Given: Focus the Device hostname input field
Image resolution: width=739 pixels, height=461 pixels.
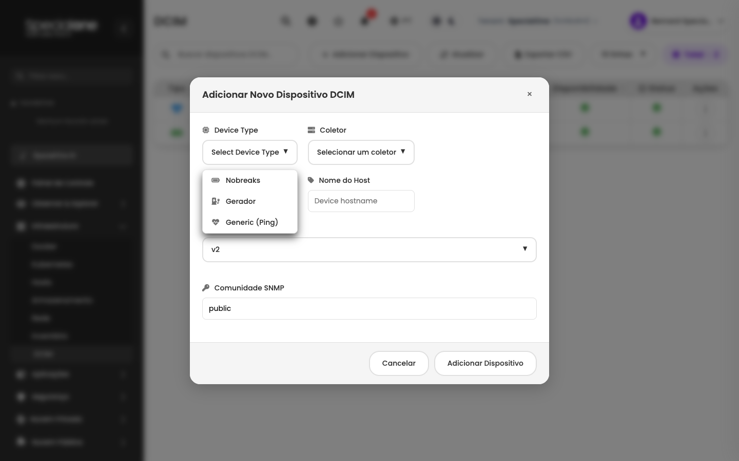Looking at the screenshot, I should click(x=361, y=201).
